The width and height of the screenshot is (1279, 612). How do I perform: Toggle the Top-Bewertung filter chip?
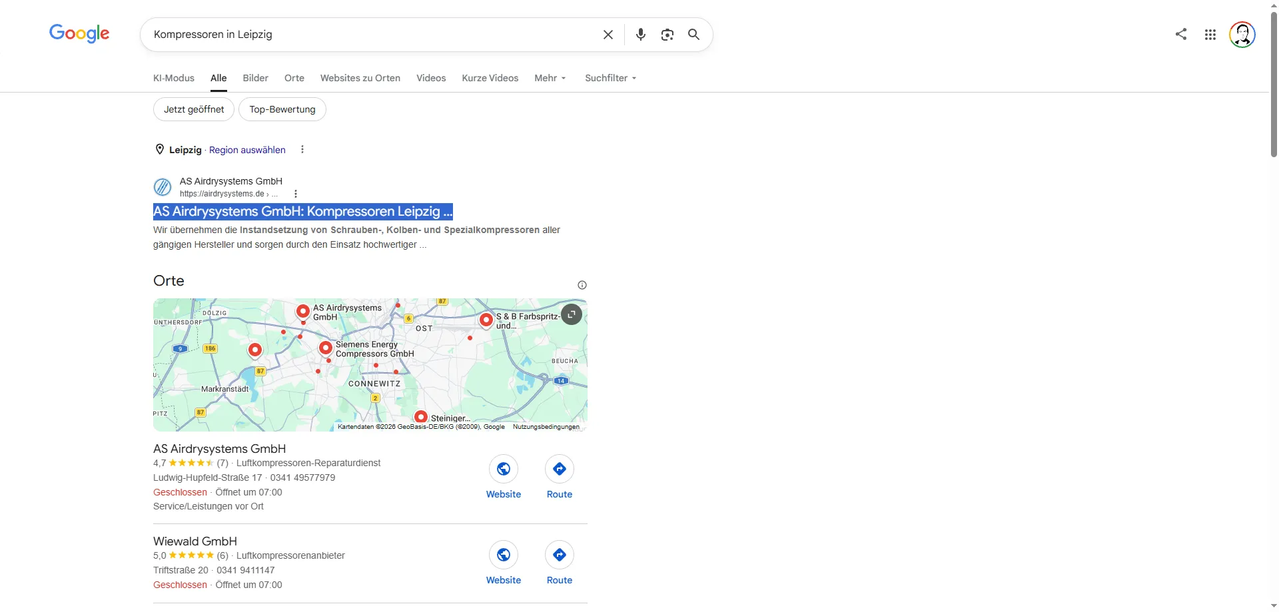click(282, 109)
